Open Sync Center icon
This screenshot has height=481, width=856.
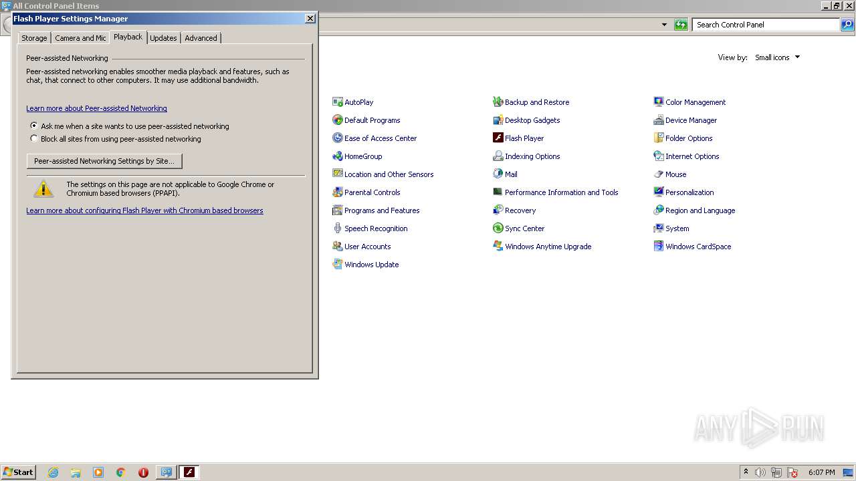(518, 228)
